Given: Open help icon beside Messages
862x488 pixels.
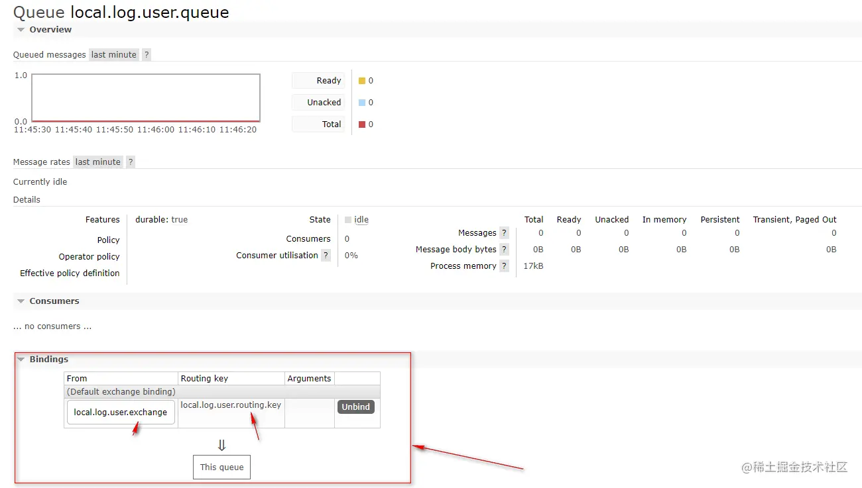Looking at the screenshot, I should pyautogui.click(x=504, y=233).
